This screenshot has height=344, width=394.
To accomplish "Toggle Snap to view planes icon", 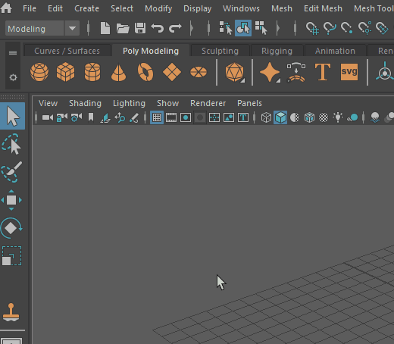I will [x=382, y=28].
